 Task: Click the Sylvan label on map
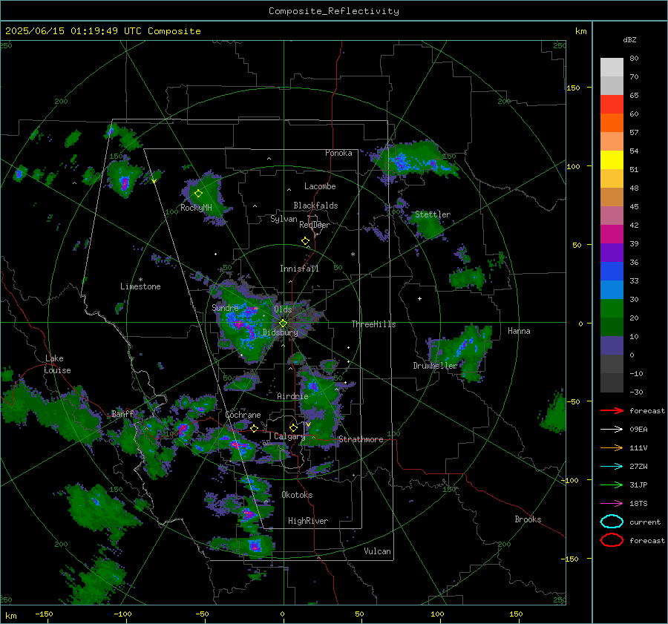pos(284,219)
